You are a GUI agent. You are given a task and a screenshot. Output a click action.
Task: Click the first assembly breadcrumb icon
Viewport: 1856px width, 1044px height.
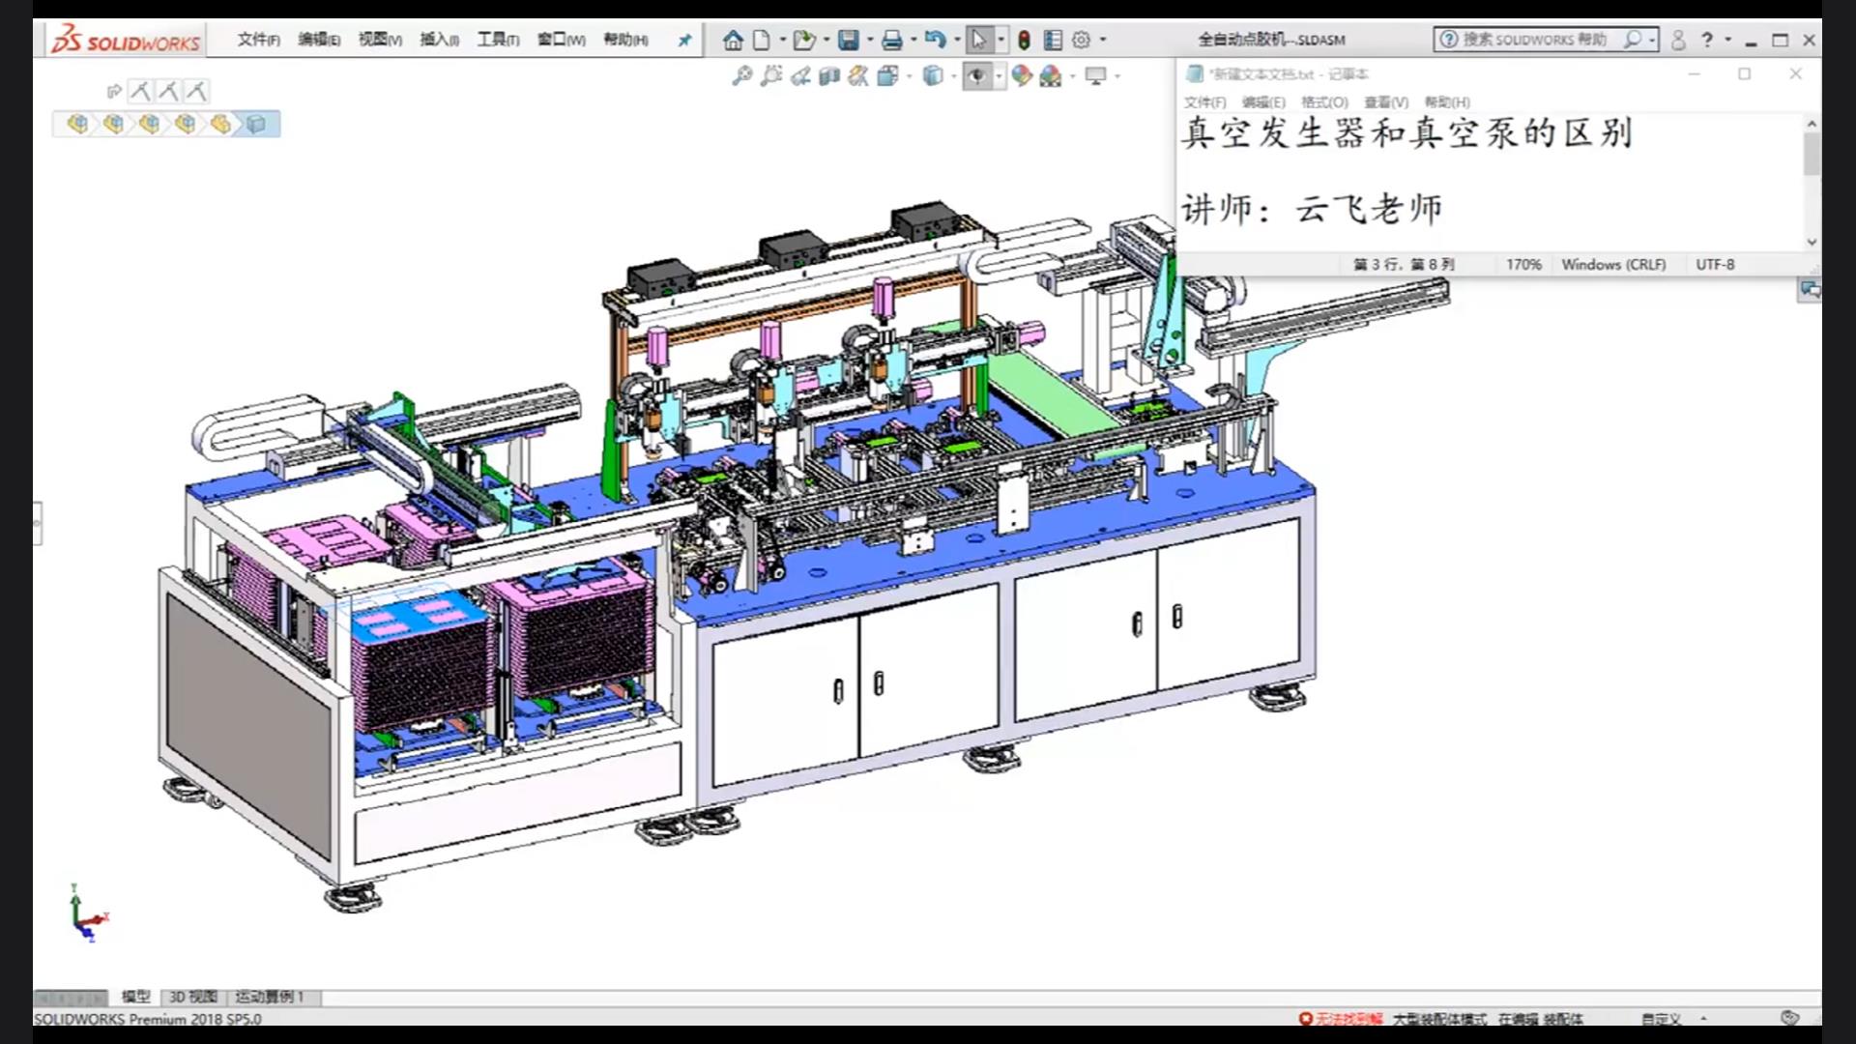(x=77, y=124)
